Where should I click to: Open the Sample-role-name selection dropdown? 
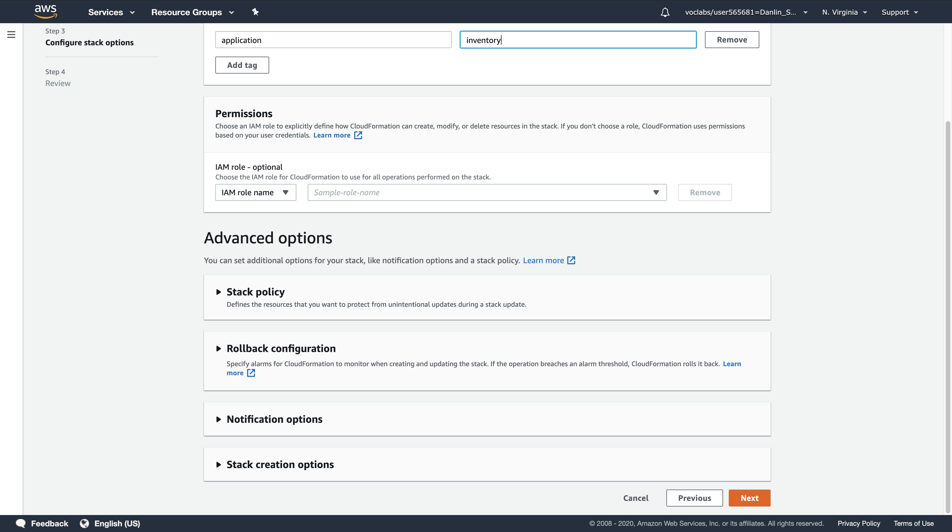(x=487, y=192)
